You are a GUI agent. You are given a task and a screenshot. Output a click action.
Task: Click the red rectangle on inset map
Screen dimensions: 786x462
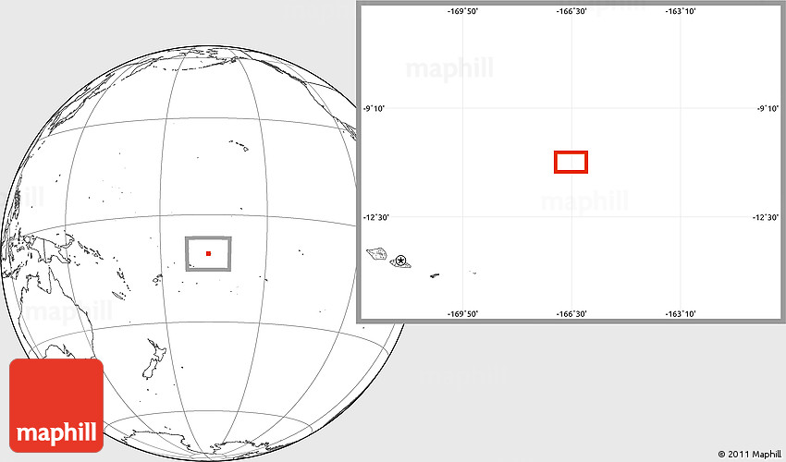pyautogui.click(x=571, y=162)
